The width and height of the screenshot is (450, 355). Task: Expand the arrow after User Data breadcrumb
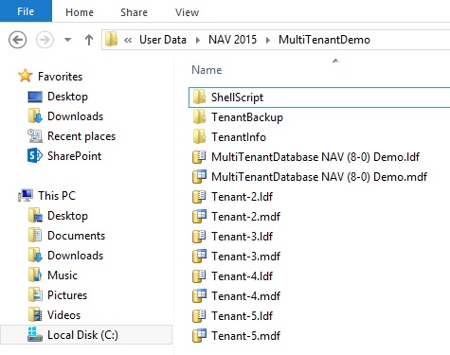198,40
